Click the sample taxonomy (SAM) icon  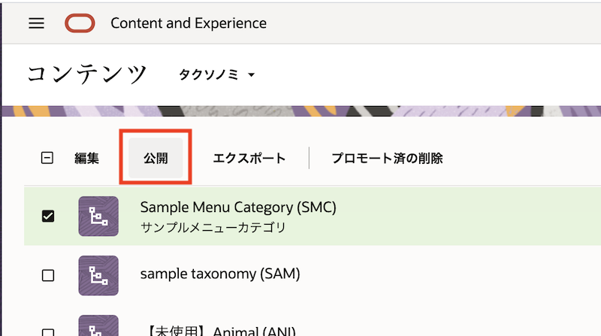[x=98, y=275]
